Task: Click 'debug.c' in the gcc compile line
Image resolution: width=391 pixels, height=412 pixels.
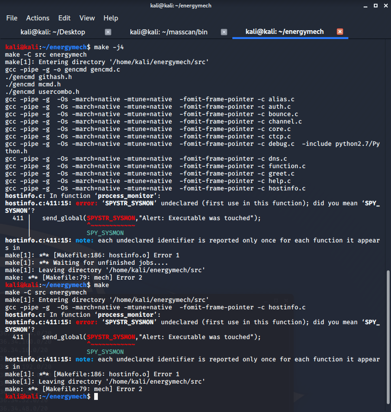Action: tap(282, 144)
